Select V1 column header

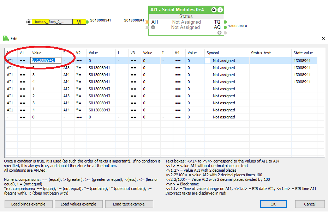point(22,53)
